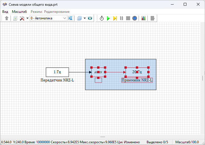The image size is (205, 145).
Task: Expand the tools icon dropdown arrow
Action: [x=27, y=18]
